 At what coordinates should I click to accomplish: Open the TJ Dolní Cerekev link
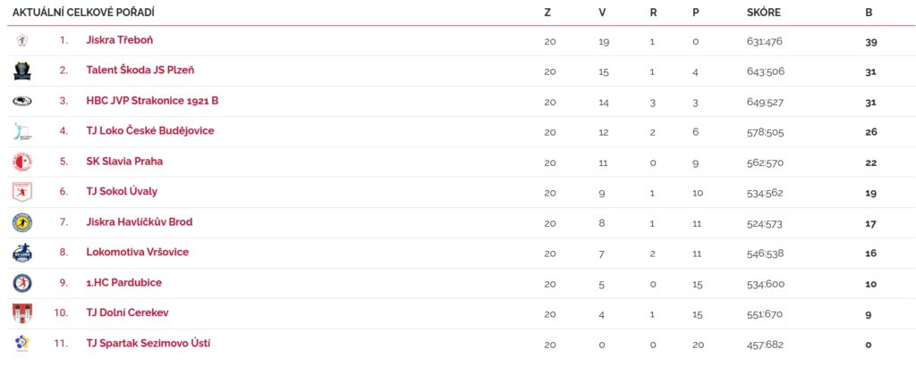pyautogui.click(x=127, y=313)
